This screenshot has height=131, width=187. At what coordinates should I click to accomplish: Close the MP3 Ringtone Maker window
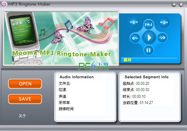[181, 5]
